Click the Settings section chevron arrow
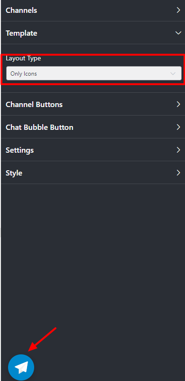The width and height of the screenshot is (185, 381). pyautogui.click(x=178, y=150)
